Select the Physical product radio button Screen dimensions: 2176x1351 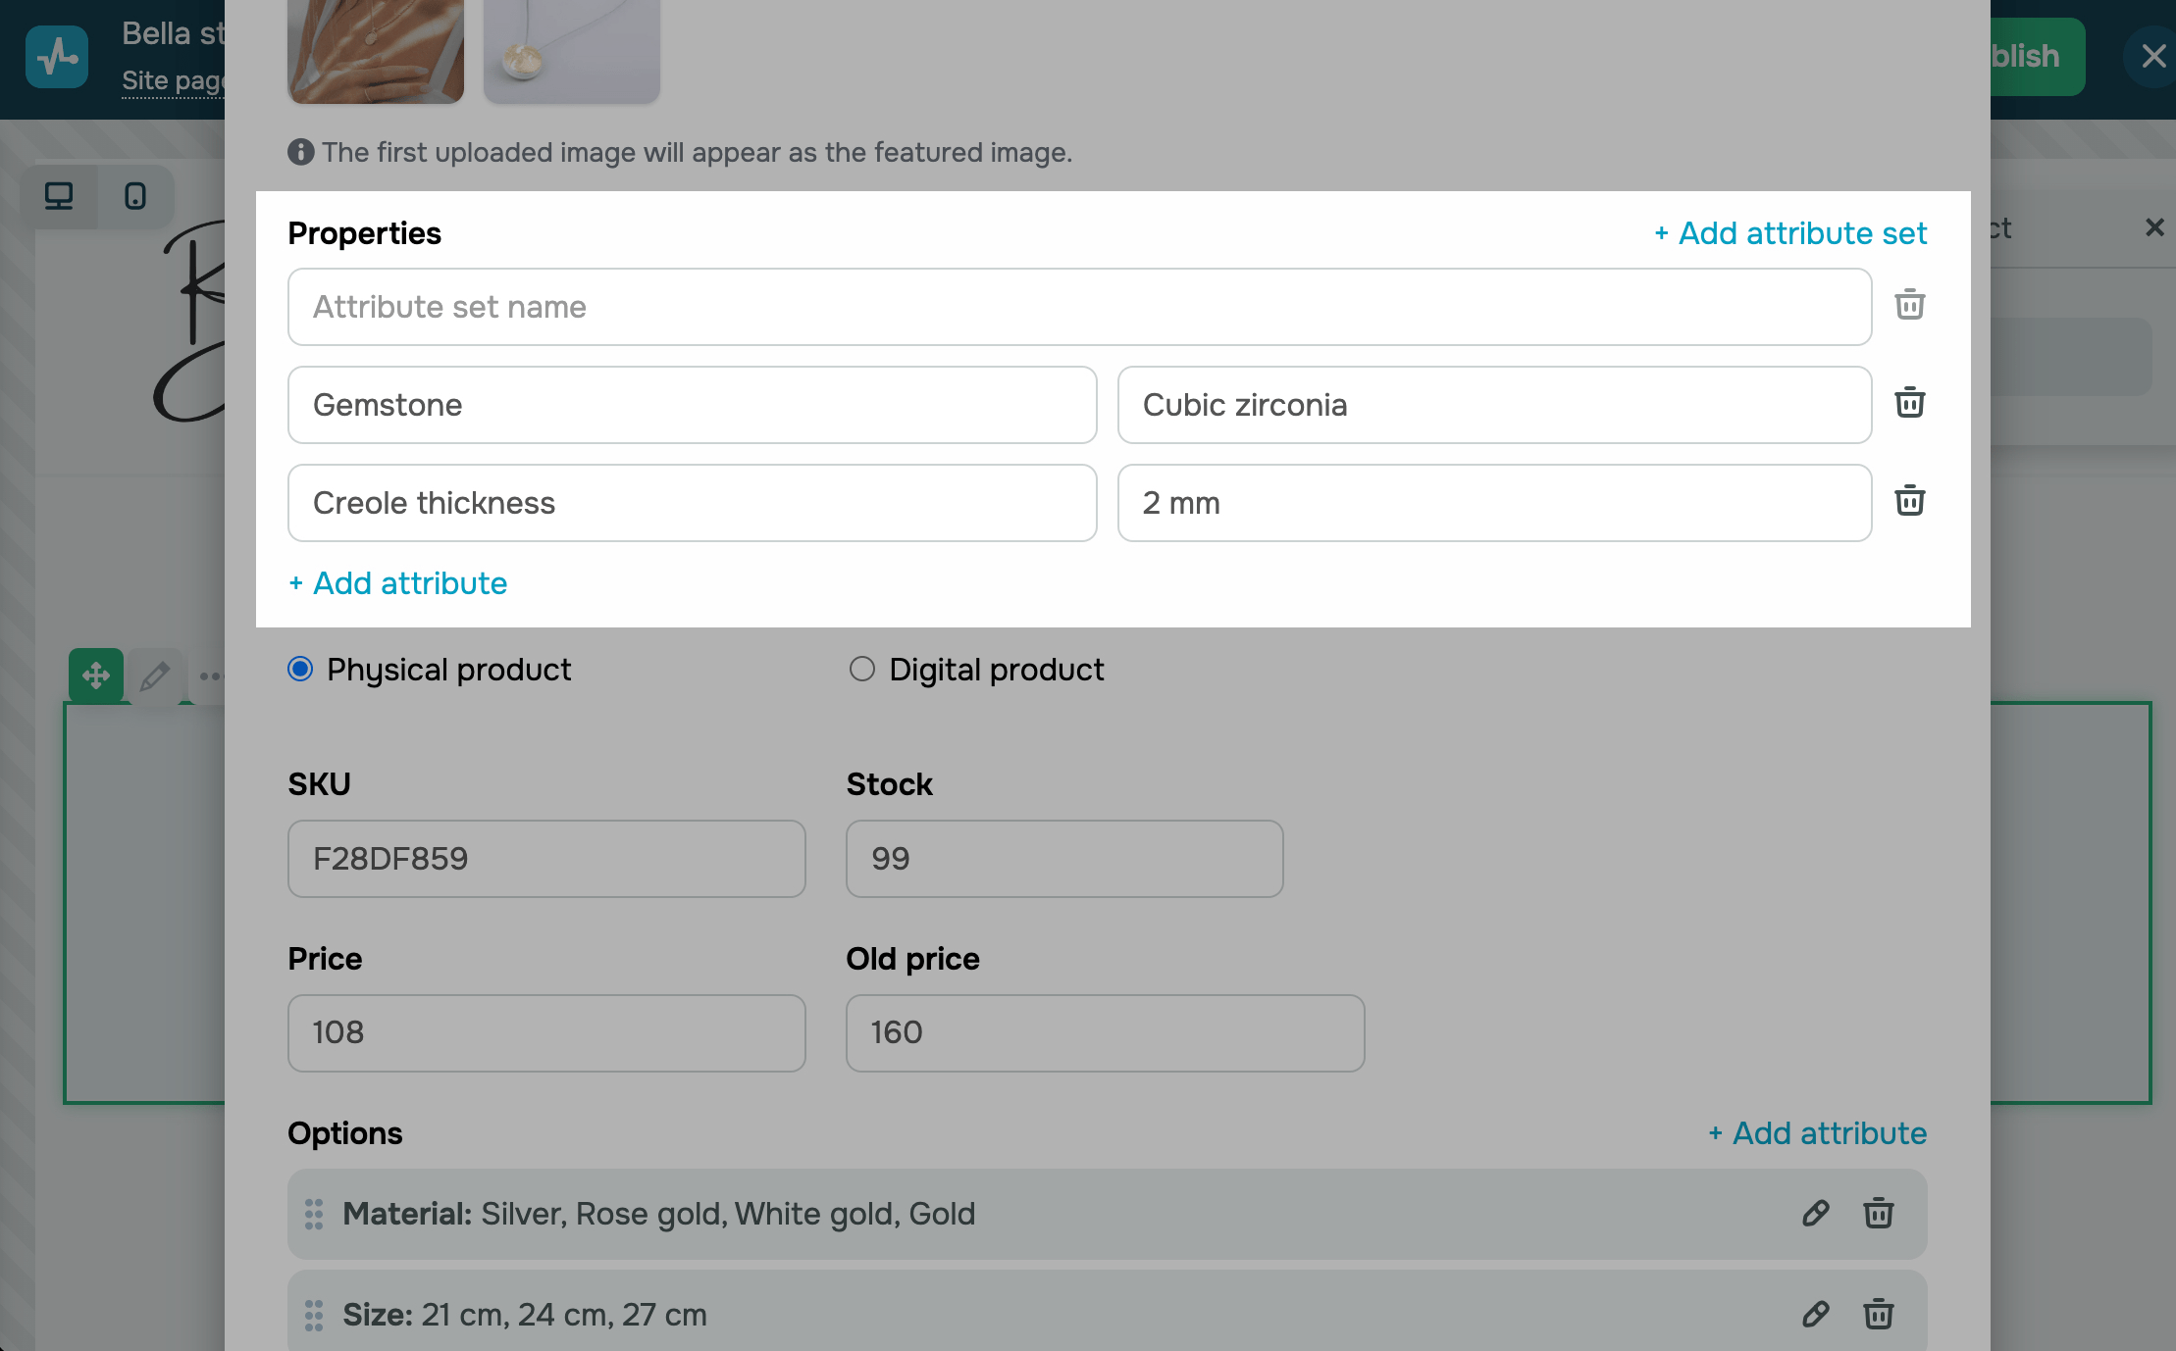(300, 670)
